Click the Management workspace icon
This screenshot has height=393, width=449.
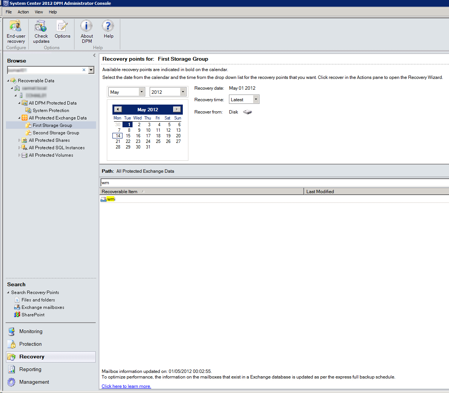coord(12,382)
